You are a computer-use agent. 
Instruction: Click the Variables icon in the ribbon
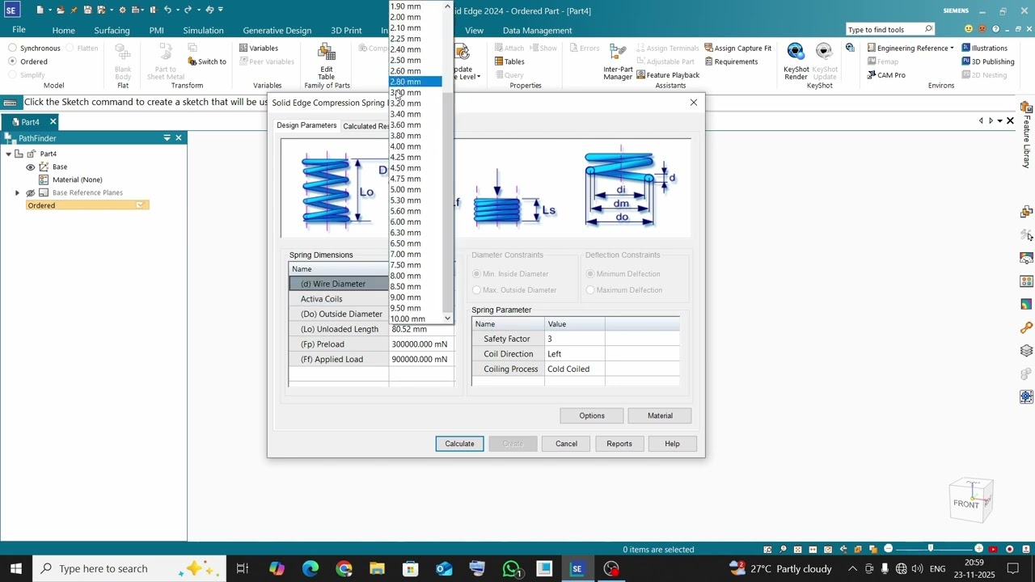243,48
